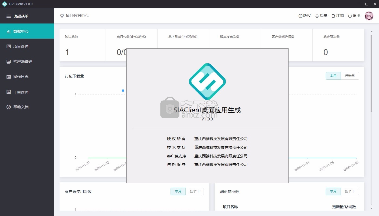Viewport: 379px width, 216px height.
Task: Click the 客户端端连接数 statistic label
Action: point(283,37)
